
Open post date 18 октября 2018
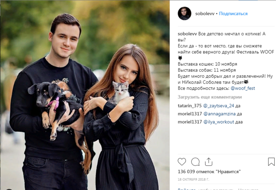193,180
